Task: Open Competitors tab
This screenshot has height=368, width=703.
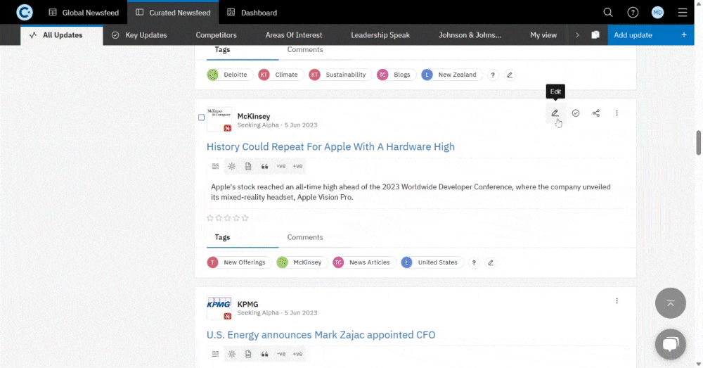Action: 216,35
